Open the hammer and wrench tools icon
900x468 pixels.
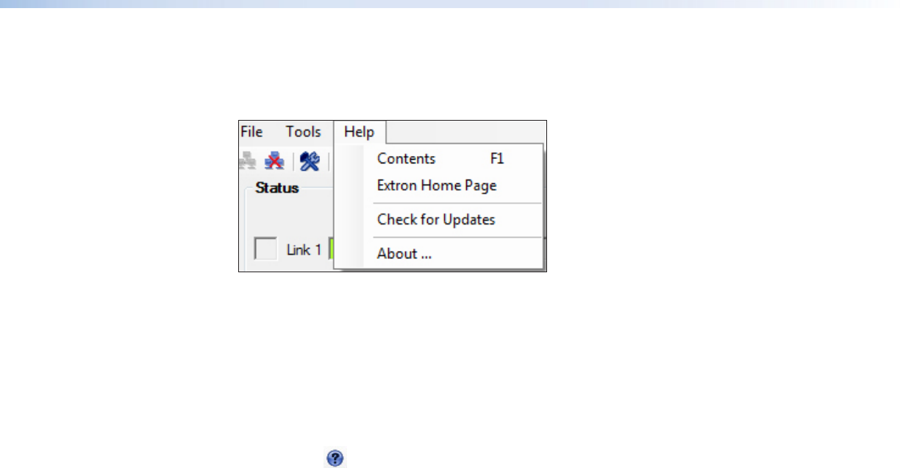310,161
